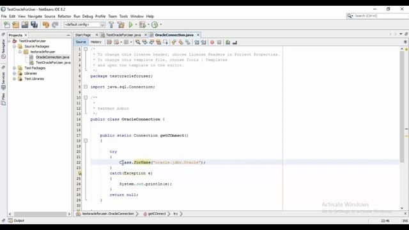Click the New Project toolbar icon

point(15,25)
